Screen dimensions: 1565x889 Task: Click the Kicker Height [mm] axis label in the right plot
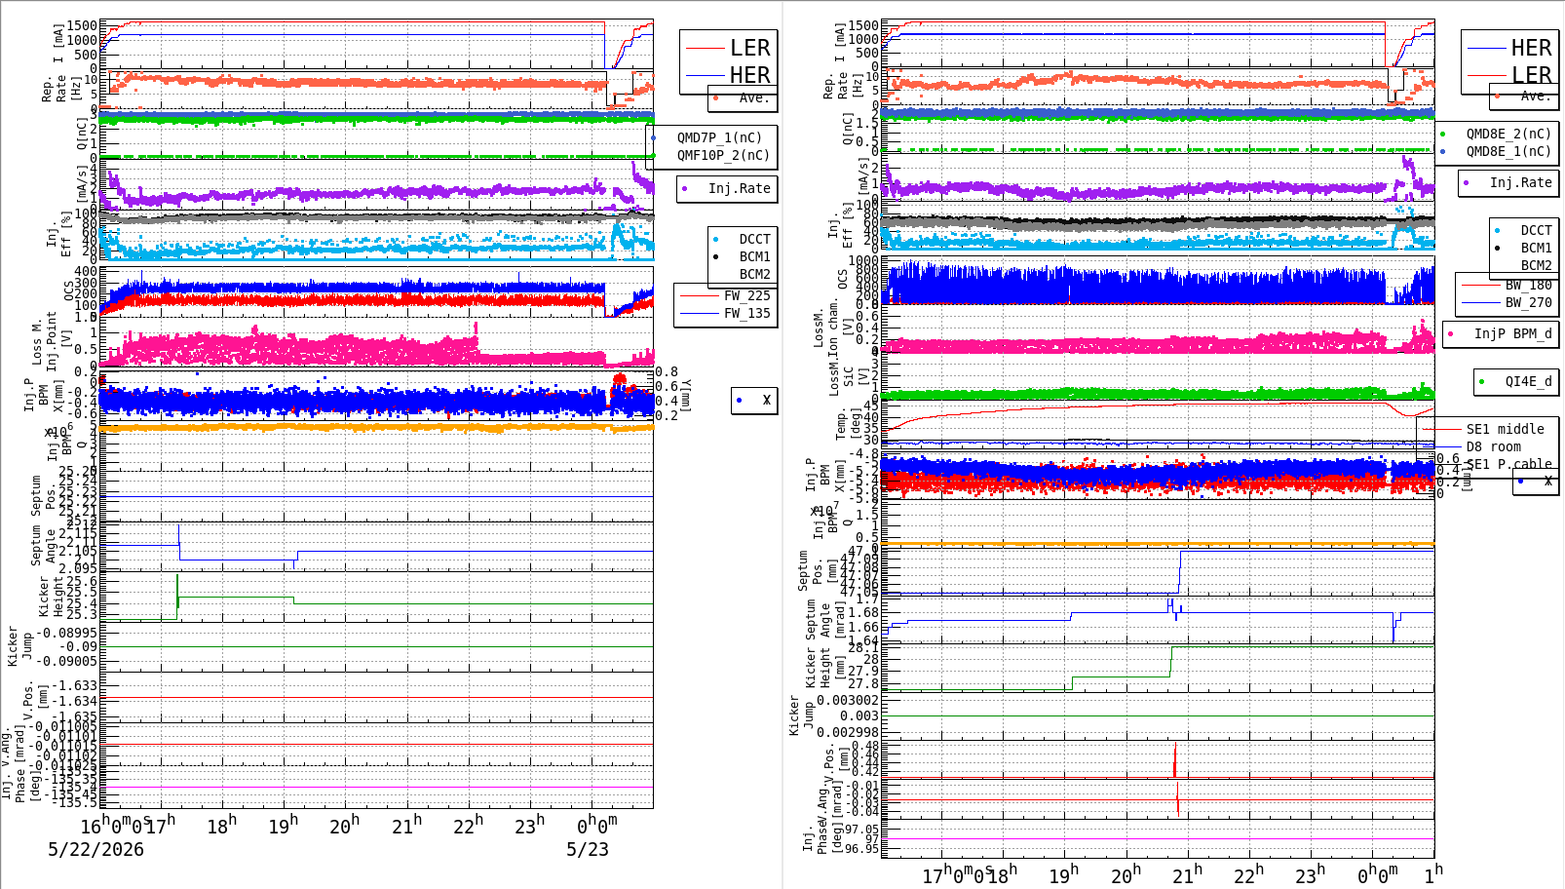point(824,668)
